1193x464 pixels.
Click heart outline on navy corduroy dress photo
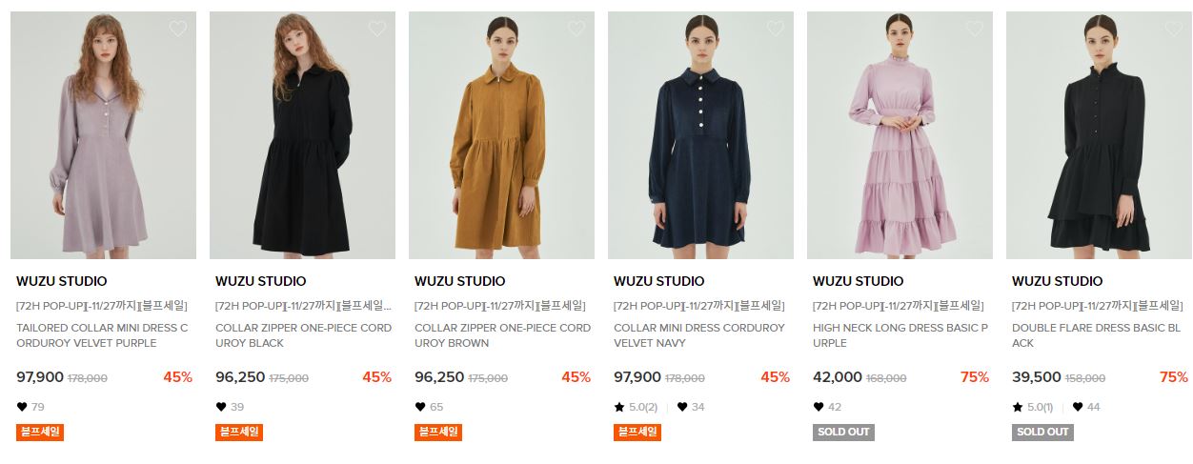coord(776,29)
